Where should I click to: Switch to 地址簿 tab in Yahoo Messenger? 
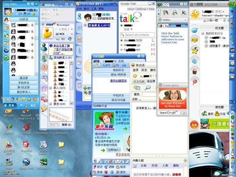(151, 81)
